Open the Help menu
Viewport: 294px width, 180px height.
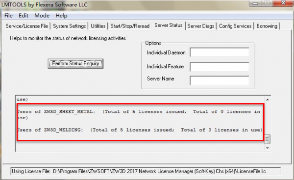coord(62,16)
